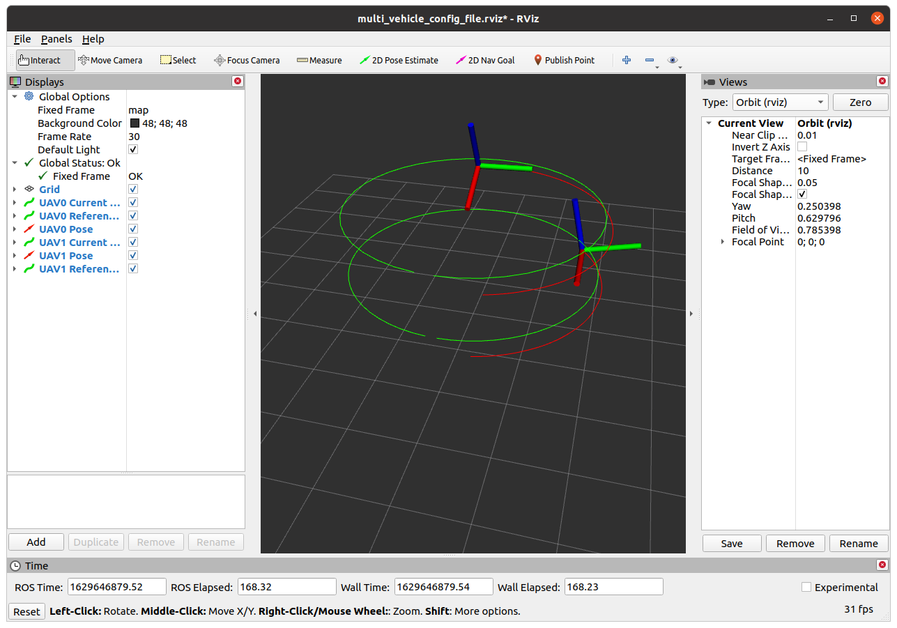Click the Zero button
This screenshot has width=897, height=628.
[x=861, y=102]
